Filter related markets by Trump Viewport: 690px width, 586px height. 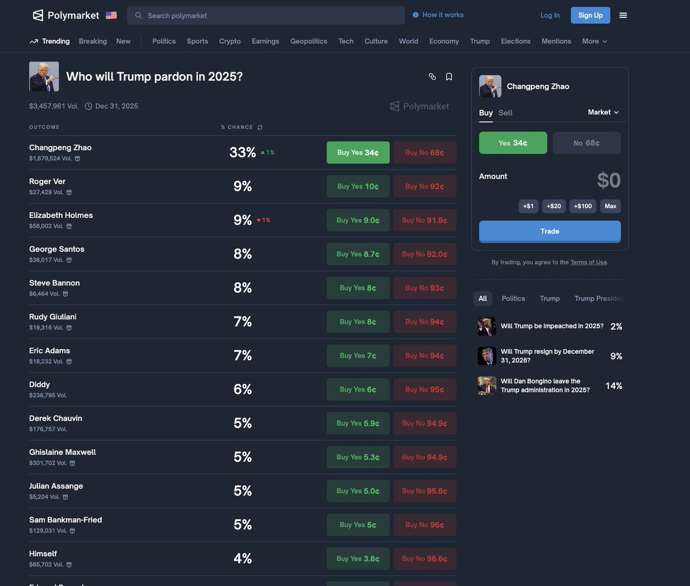550,298
